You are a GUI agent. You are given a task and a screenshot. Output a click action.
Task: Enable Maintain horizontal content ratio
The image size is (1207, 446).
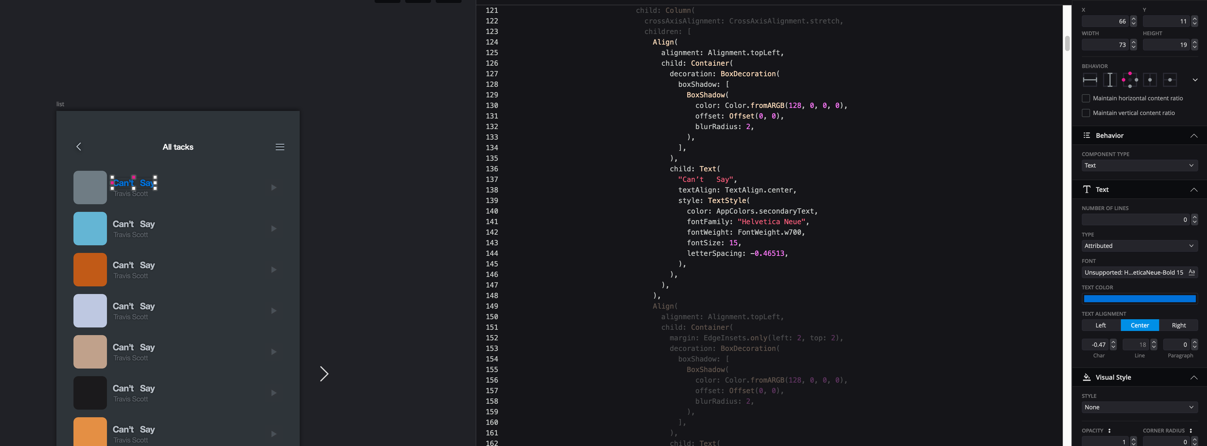(1085, 98)
